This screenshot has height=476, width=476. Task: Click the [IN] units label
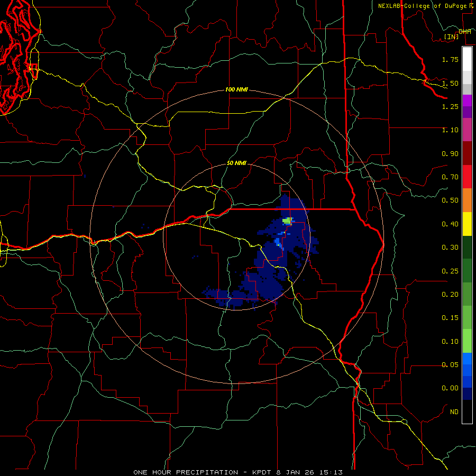(x=452, y=36)
